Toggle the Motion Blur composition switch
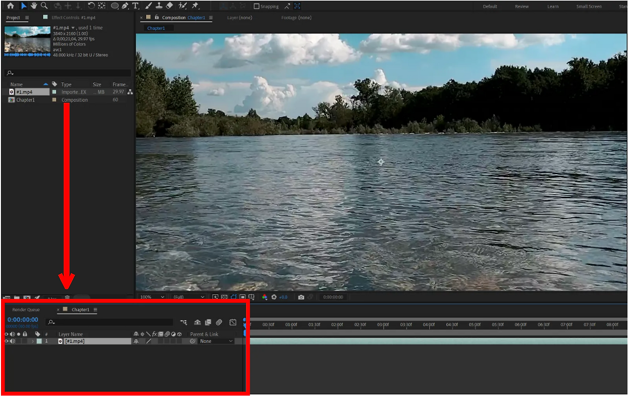 [x=219, y=322]
